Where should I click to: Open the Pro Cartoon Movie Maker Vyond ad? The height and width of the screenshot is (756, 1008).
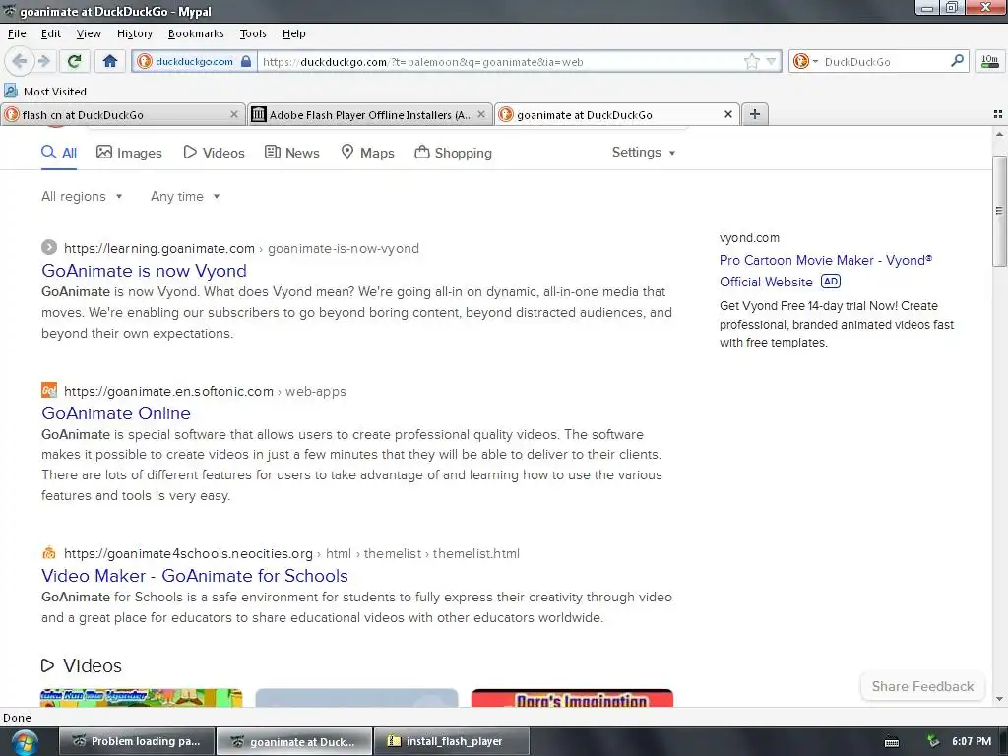pyautogui.click(x=826, y=271)
